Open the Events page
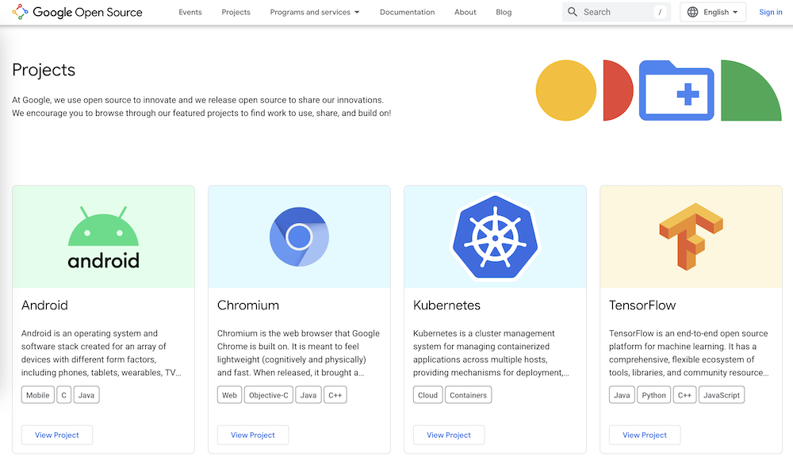 tap(190, 12)
